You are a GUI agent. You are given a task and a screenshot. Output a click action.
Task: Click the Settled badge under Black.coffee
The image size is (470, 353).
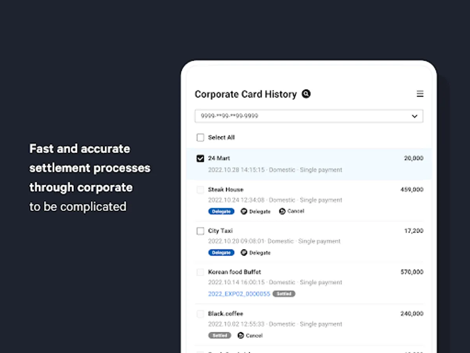220,335
